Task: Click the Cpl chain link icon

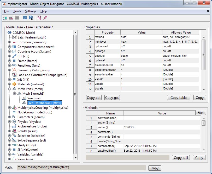Action: tap(14, 56)
